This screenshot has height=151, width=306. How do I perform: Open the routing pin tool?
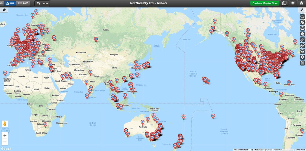click(x=302, y=46)
